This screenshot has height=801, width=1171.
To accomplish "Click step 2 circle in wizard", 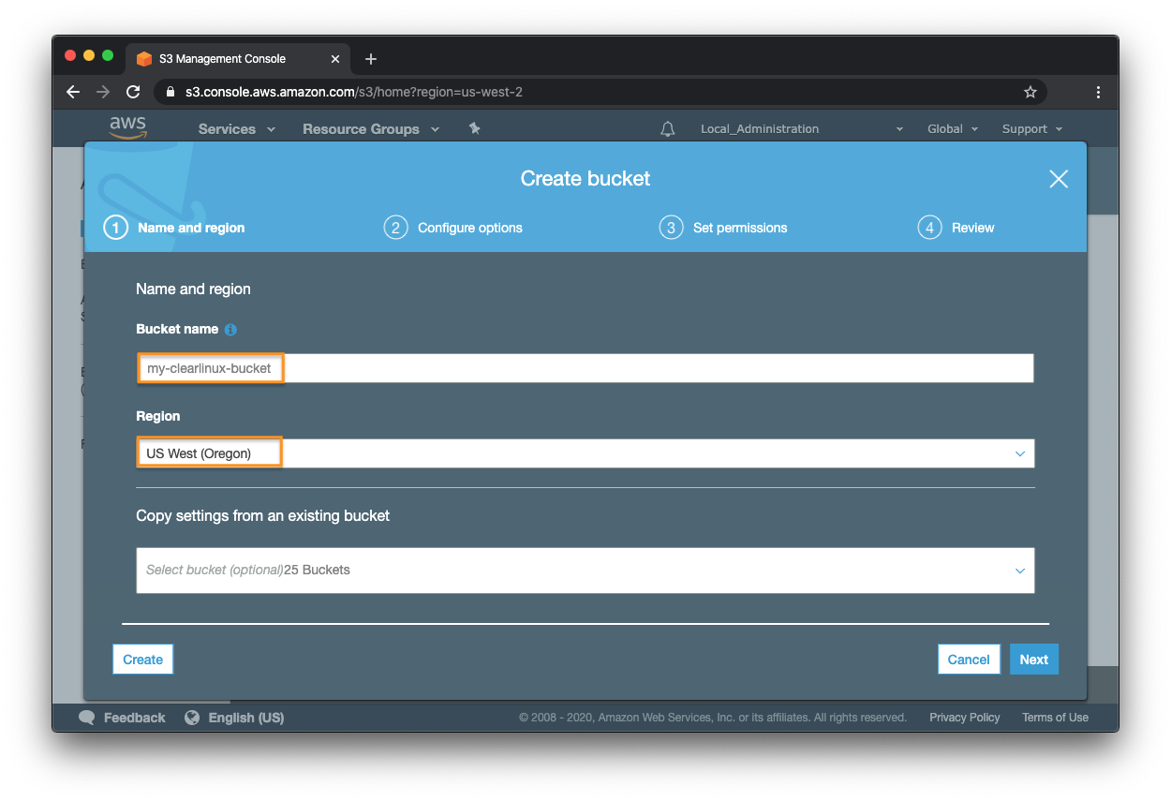I will click(395, 228).
